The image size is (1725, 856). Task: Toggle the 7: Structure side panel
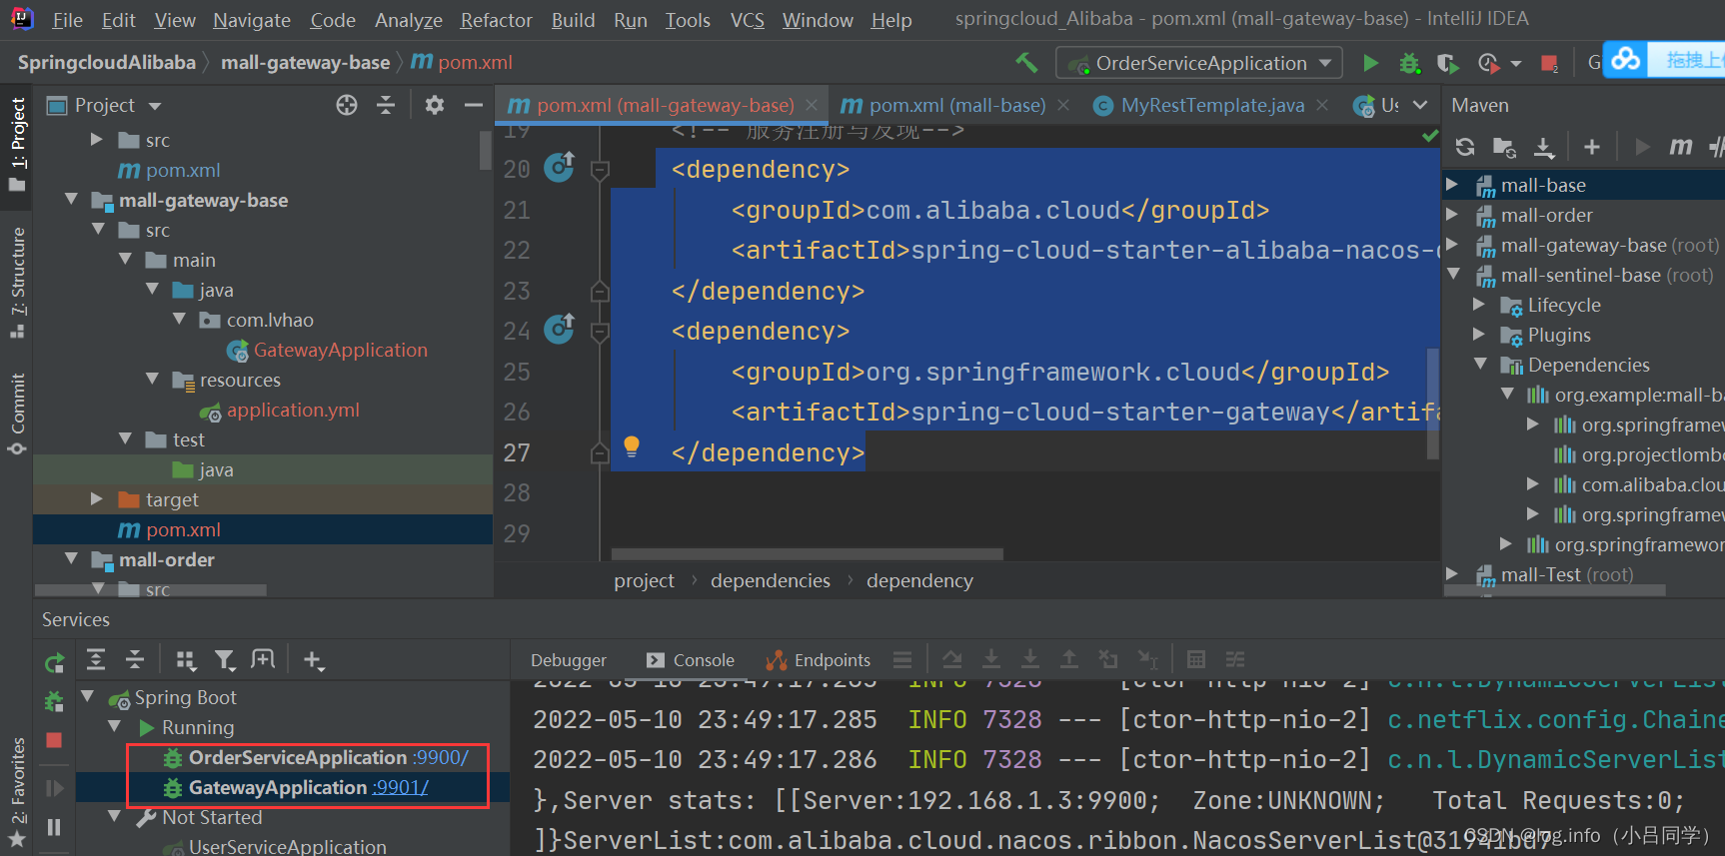click(17, 284)
